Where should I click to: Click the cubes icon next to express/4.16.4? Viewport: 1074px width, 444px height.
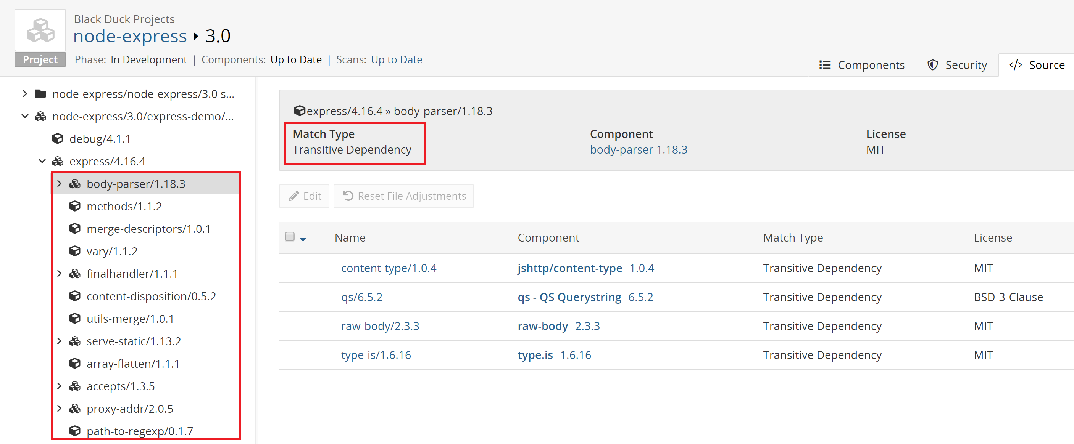click(x=58, y=161)
